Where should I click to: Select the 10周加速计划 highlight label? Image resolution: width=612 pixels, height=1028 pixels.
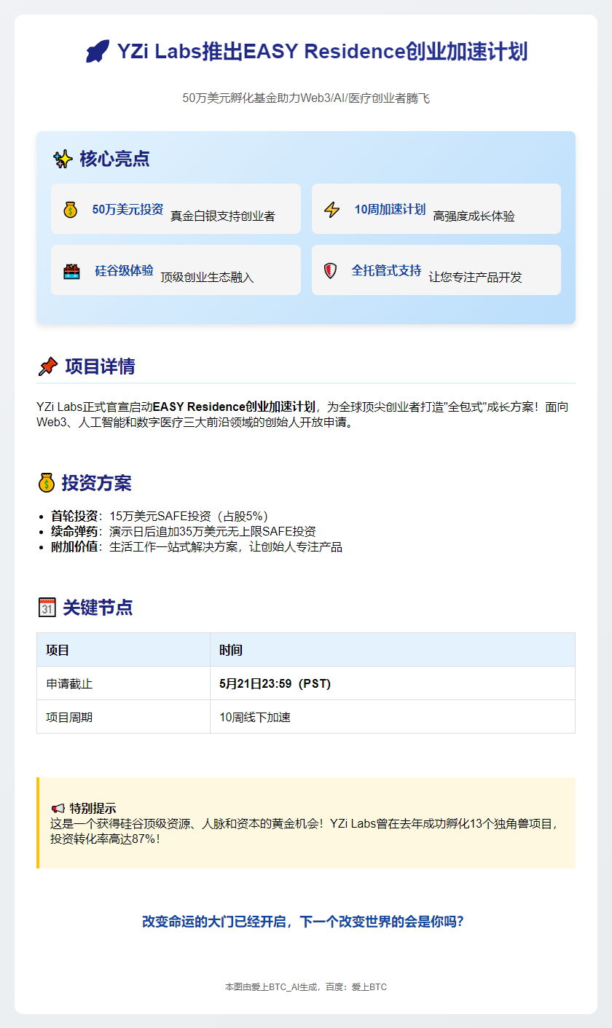point(390,209)
